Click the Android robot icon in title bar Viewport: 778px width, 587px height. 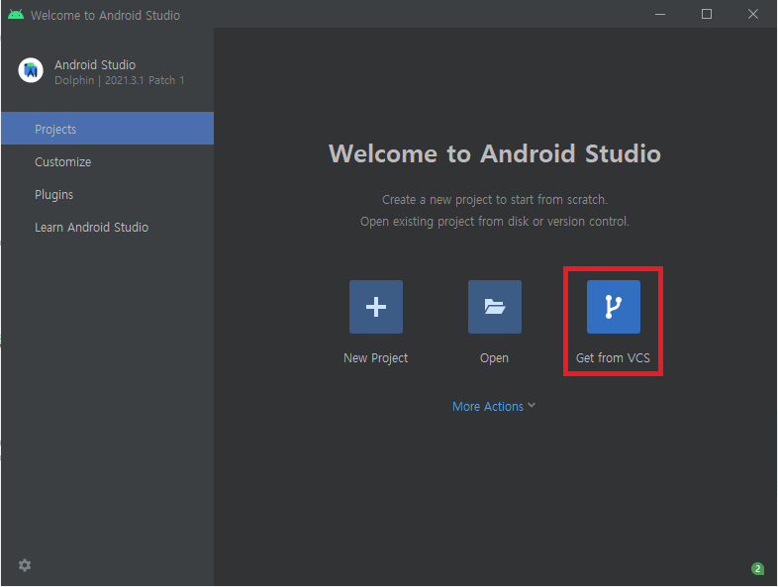16,15
